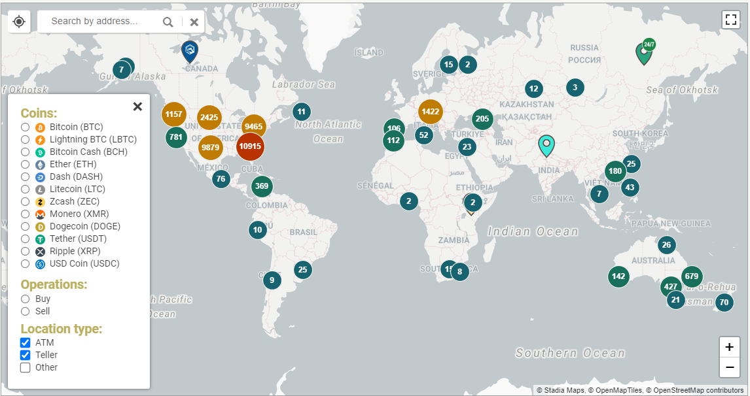The width and height of the screenshot is (750, 396).
Task: Select the Bitcoin (BTC) radio button
Action: point(25,127)
